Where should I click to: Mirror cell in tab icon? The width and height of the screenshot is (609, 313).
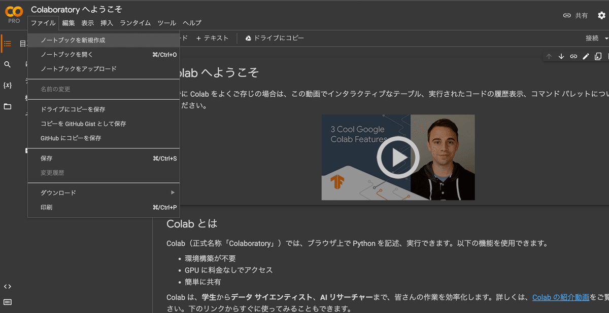[598, 56]
